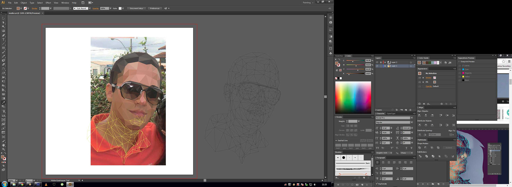Select the Direct Selection tool

tap(3, 23)
